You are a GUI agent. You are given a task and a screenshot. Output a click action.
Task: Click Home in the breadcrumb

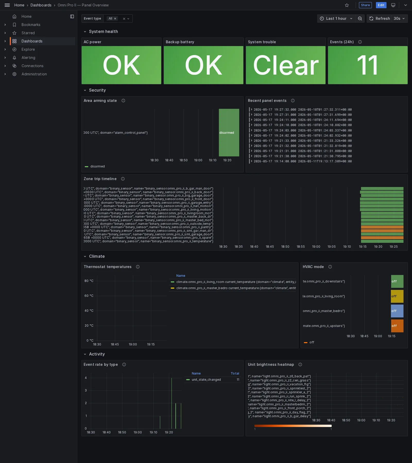point(19,5)
